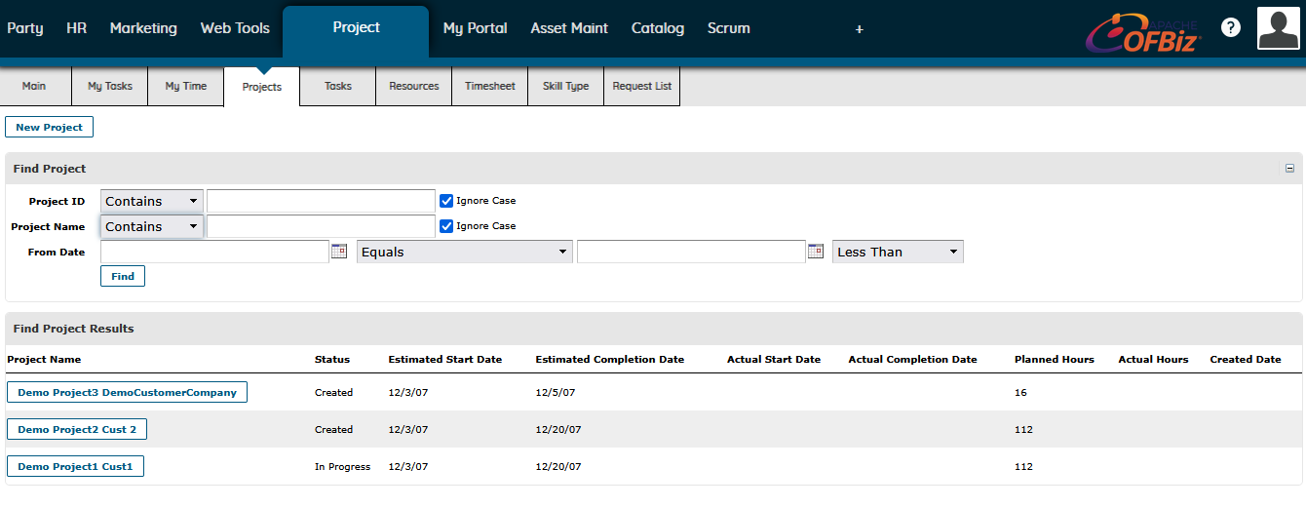
Task: Click Created status of Demo Project2
Action: [x=334, y=430]
